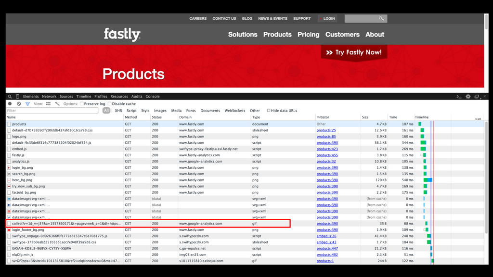Click the Fastly logo
This screenshot has width=493, height=277.
coord(122,34)
